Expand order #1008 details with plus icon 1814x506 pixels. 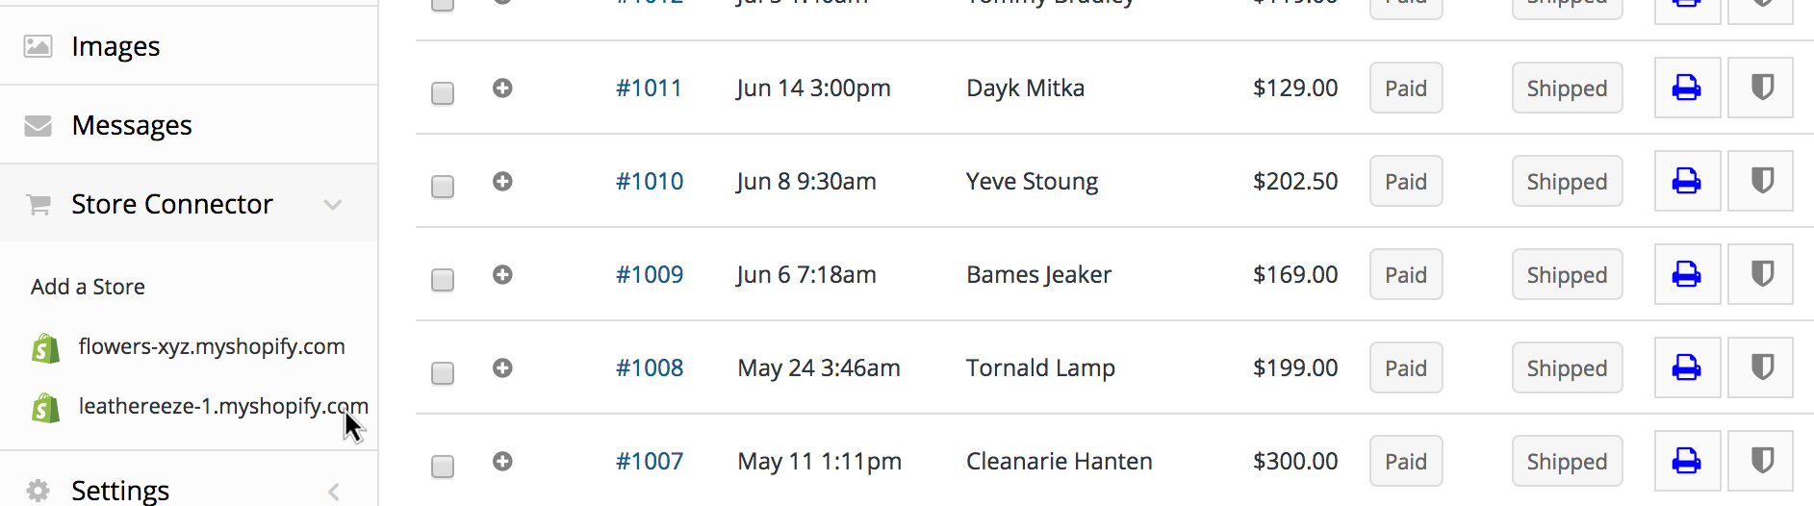tap(502, 367)
